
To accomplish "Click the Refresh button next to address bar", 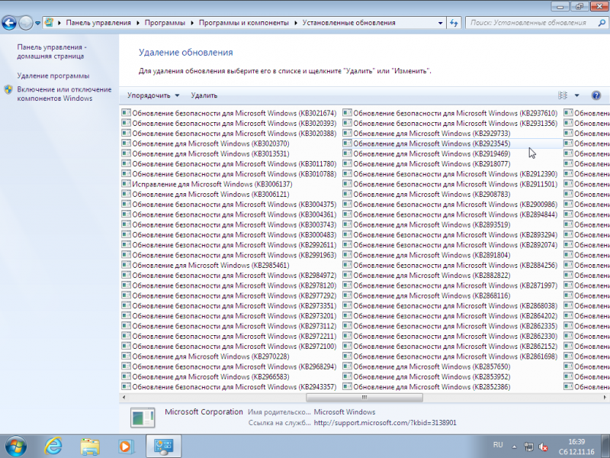I will (x=454, y=23).
